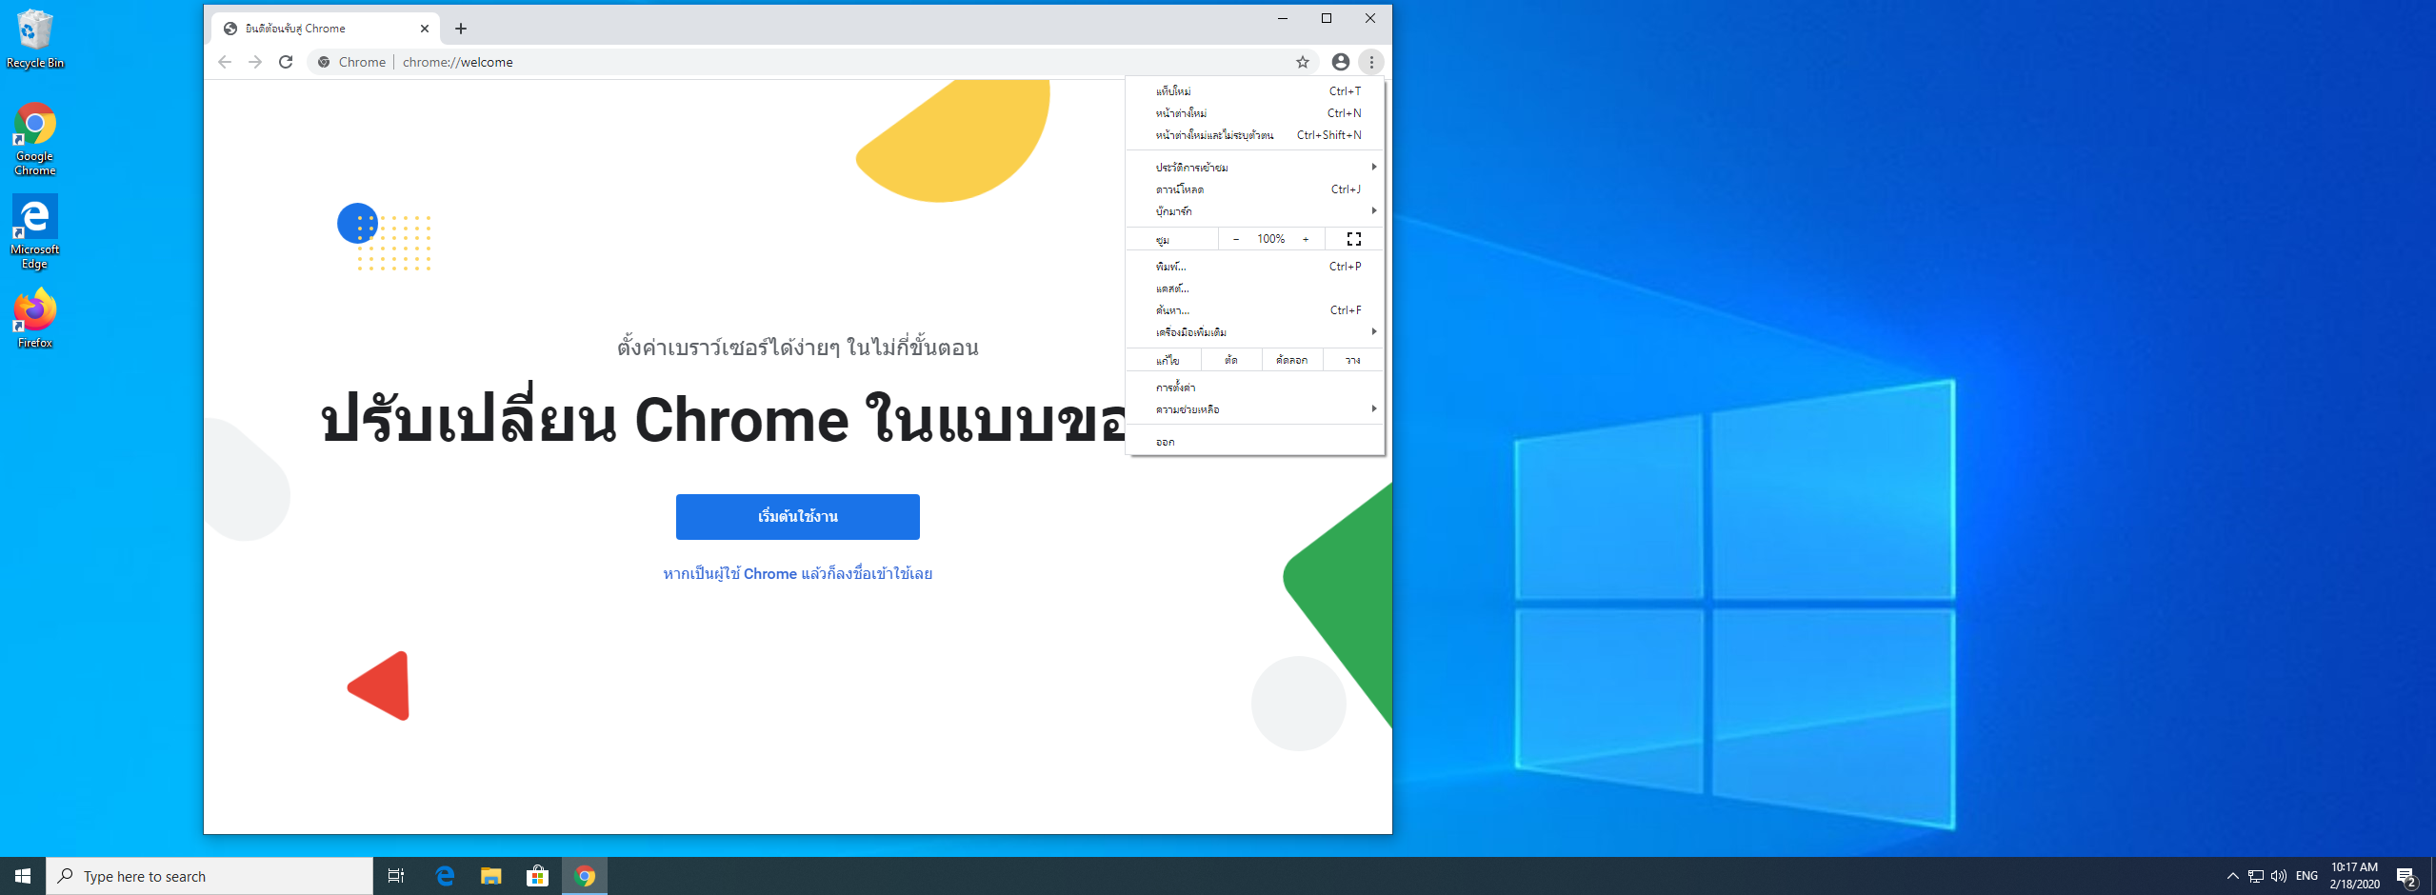The image size is (2436, 895).
Task: Click the site info icon in address bar
Action: [x=324, y=62]
